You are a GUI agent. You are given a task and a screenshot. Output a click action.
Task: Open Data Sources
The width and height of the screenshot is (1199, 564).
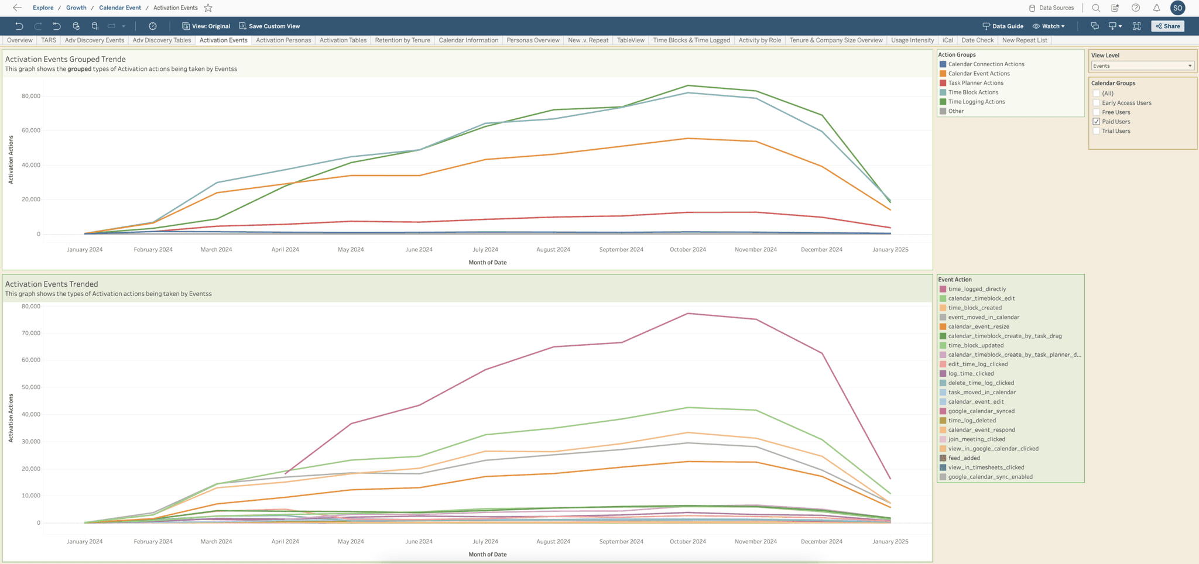coord(1051,8)
